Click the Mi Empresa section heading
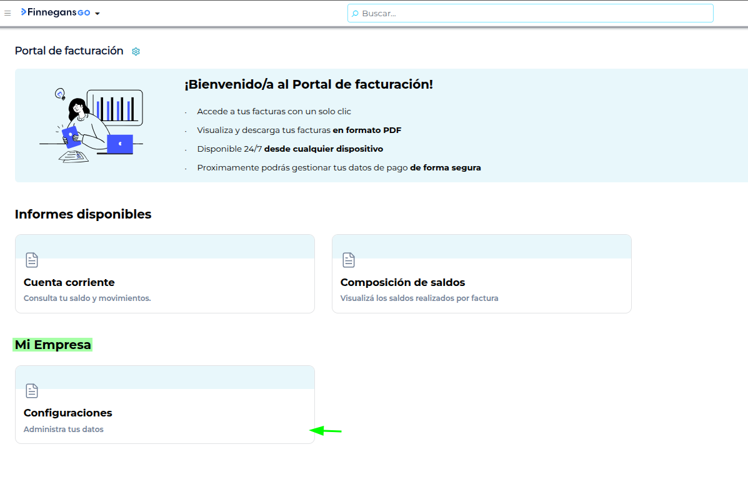Viewport: 748px width, 497px height. (x=53, y=345)
